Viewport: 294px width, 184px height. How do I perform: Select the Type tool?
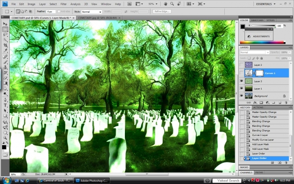5,105
